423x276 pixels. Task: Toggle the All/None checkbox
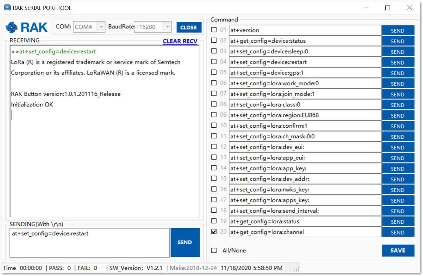(214, 251)
